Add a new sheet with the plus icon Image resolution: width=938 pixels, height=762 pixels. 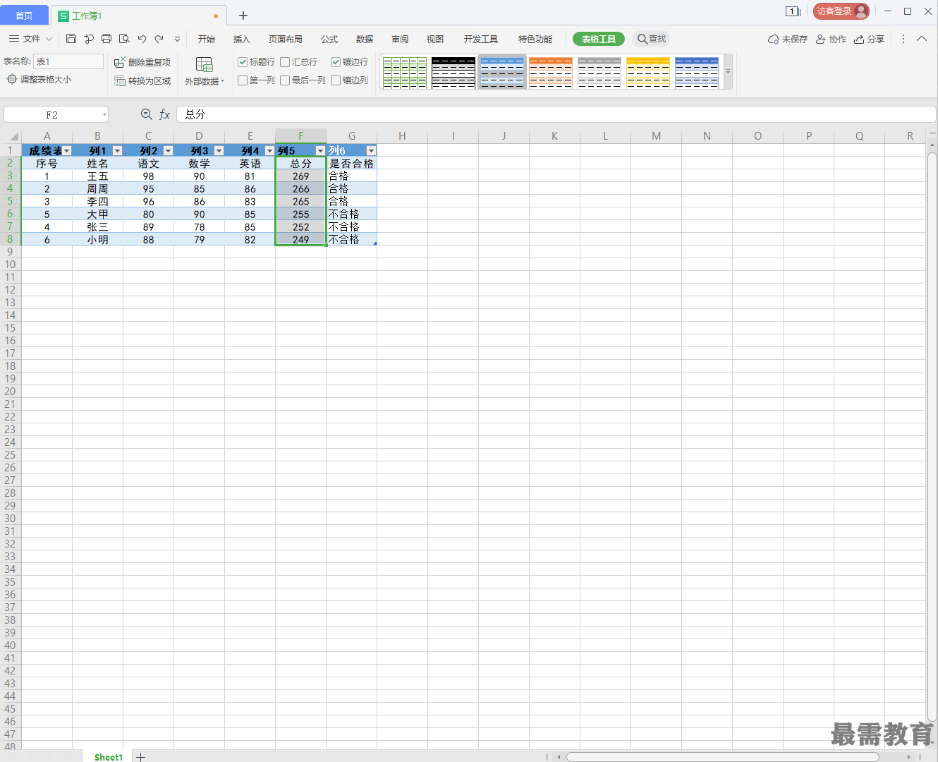point(141,756)
